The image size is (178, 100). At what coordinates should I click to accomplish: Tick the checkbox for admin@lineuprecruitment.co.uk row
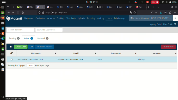(11, 59)
